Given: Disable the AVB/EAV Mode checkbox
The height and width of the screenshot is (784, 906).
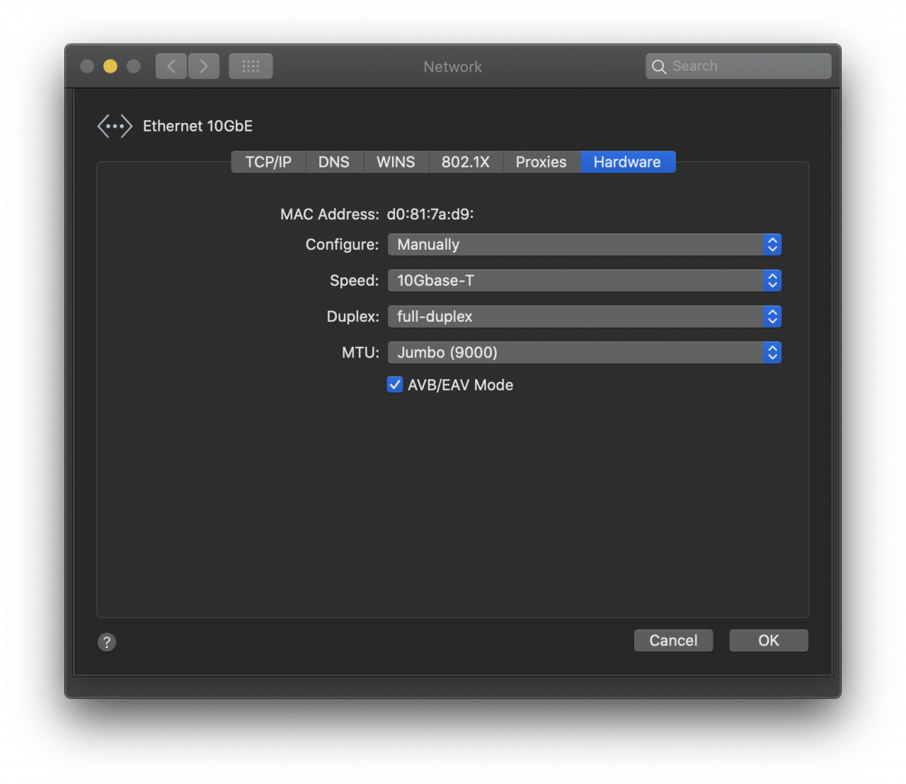Looking at the screenshot, I should 395,385.
